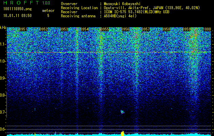Click the 0.8 frequency axis label
The height and width of the screenshot is (136, 214).
(2, 95)
